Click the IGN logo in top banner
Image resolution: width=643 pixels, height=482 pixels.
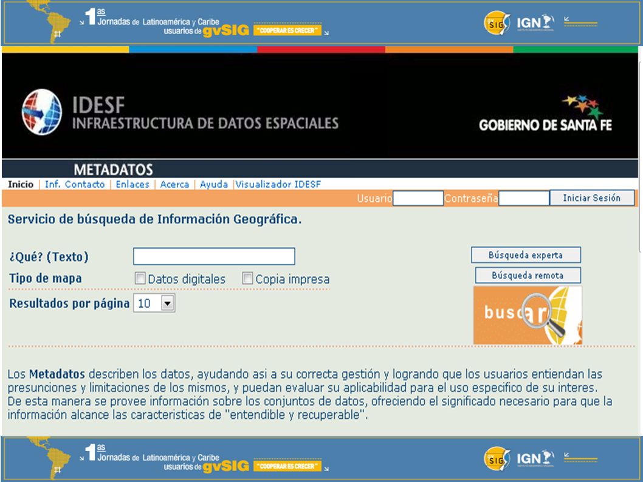(535, 22)
